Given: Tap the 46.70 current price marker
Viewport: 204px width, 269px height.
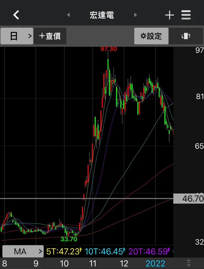Looking at the screenshot, I should point(189,199).
